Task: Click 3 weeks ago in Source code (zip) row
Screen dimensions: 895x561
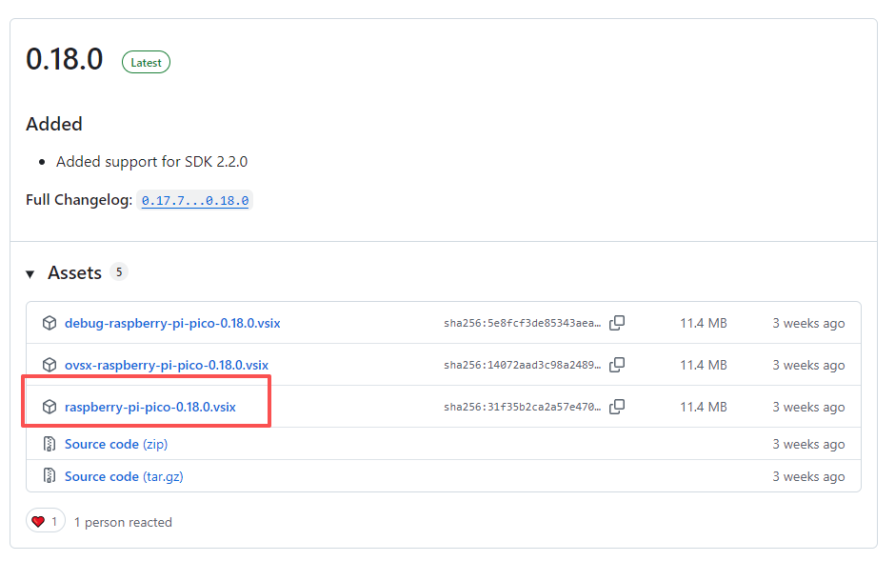Action: coord(808,444)
